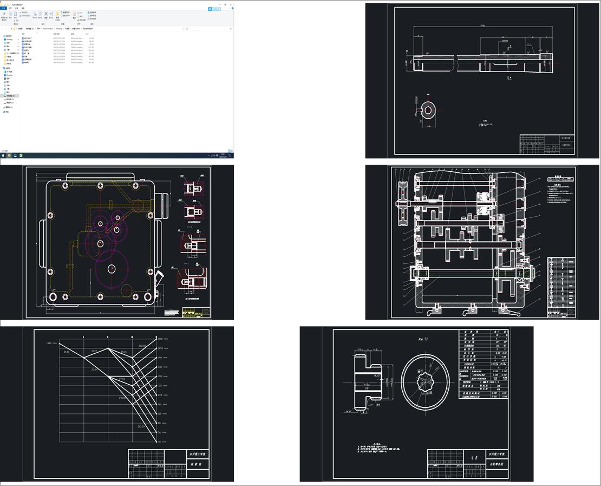Screen dimensions: 601x486
Task: Open Properties via the checkmark ribbon icon
Action: (74, 14)
